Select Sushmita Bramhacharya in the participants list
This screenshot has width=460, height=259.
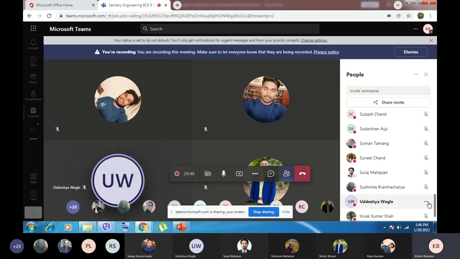coord(387,187)
